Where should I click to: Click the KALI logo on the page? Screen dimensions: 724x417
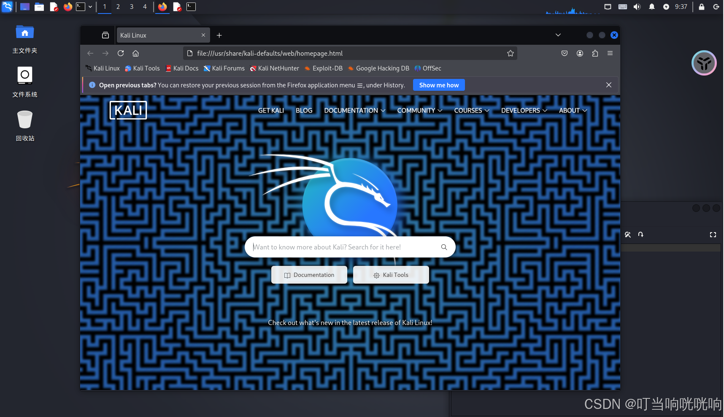coord(128,110)
